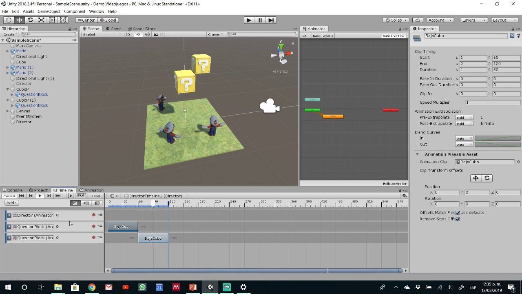Collapse the CuboP object in Hierarchy
The image size is (522, 294).
pos(7,89)
